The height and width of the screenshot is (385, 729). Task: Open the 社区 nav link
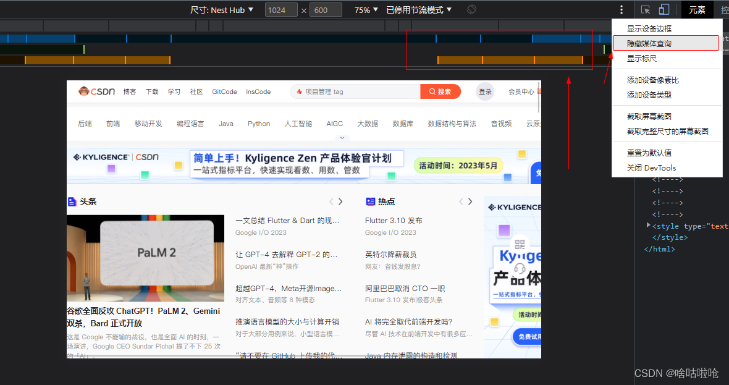(x=196, y=91)
